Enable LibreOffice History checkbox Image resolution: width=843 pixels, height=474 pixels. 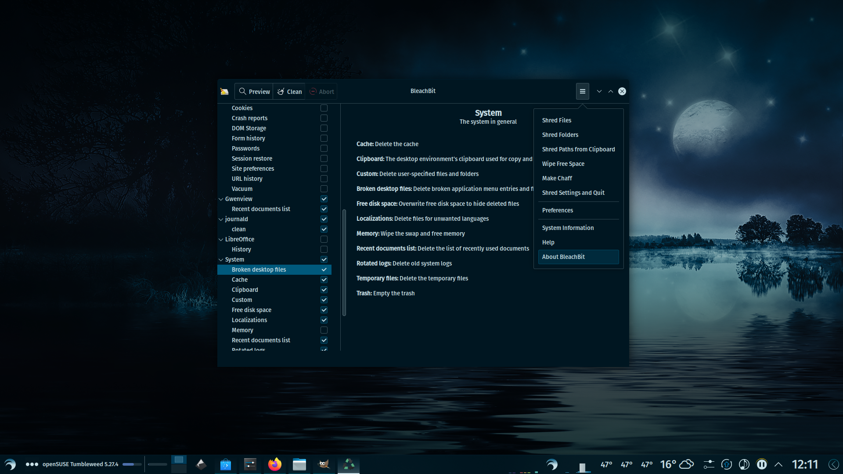(324, 249)
